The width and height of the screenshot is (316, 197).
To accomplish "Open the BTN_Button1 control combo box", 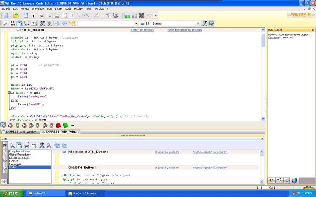I will [x=170, y=24].
